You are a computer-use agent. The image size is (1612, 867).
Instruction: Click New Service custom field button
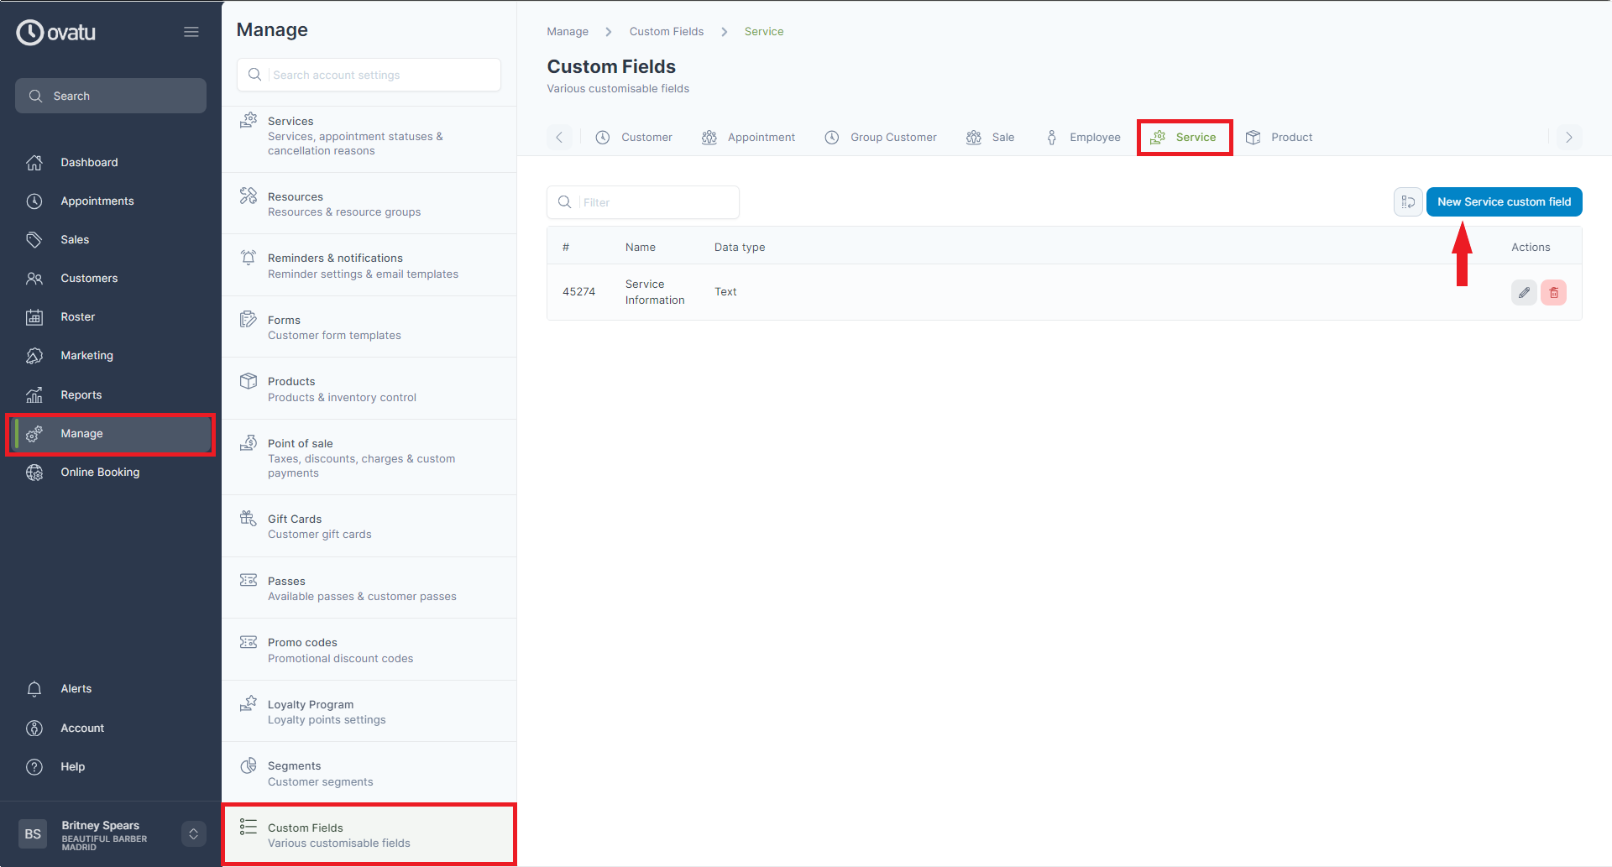[1503, 202]
